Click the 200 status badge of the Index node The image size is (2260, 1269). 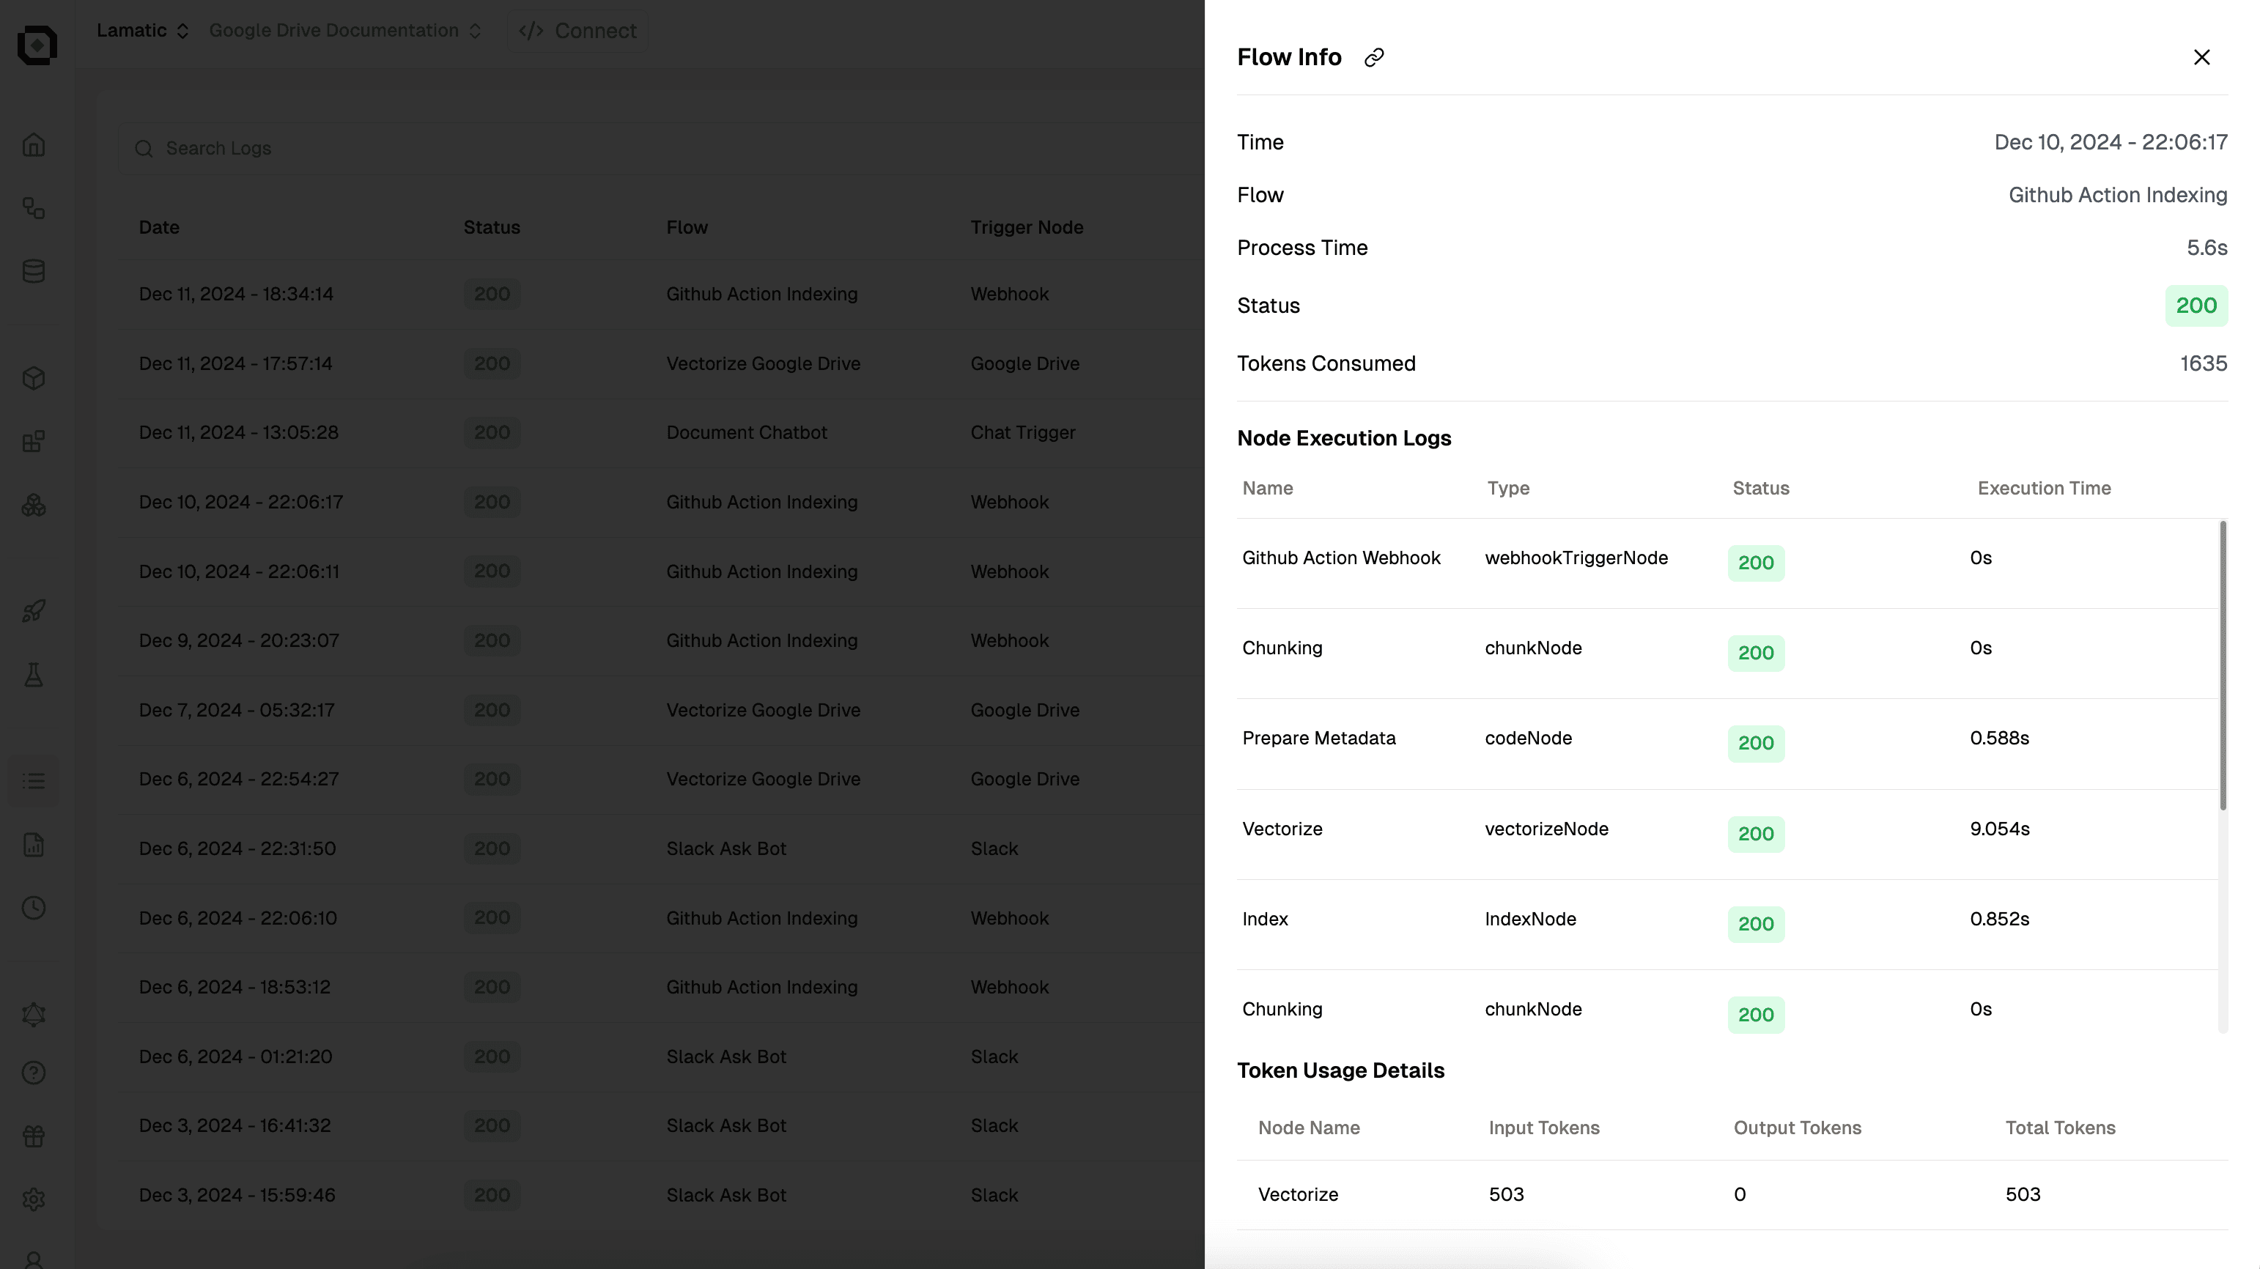(1756, 925)
